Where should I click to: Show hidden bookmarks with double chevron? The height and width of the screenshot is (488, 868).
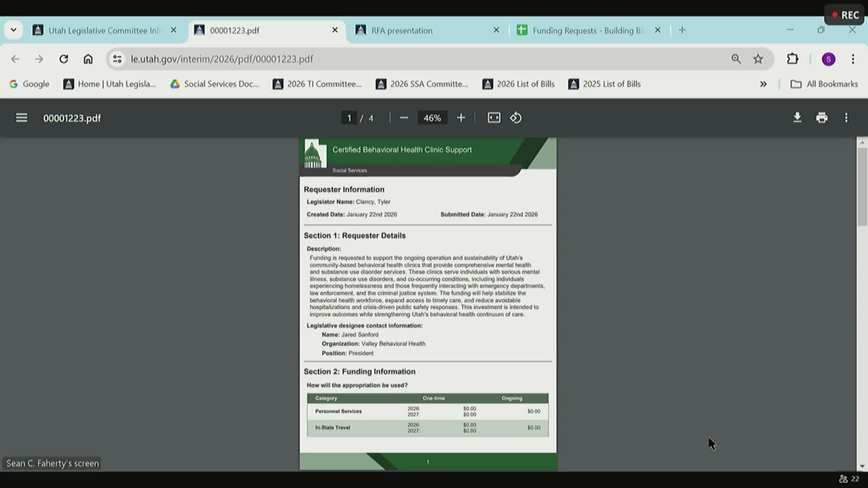[763, 84]
